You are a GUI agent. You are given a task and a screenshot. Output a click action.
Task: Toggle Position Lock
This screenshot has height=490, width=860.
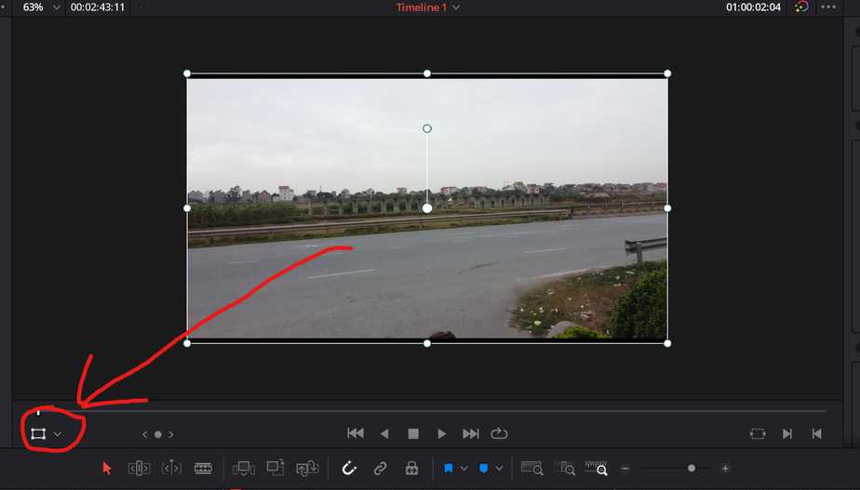(x=411, y=468)
